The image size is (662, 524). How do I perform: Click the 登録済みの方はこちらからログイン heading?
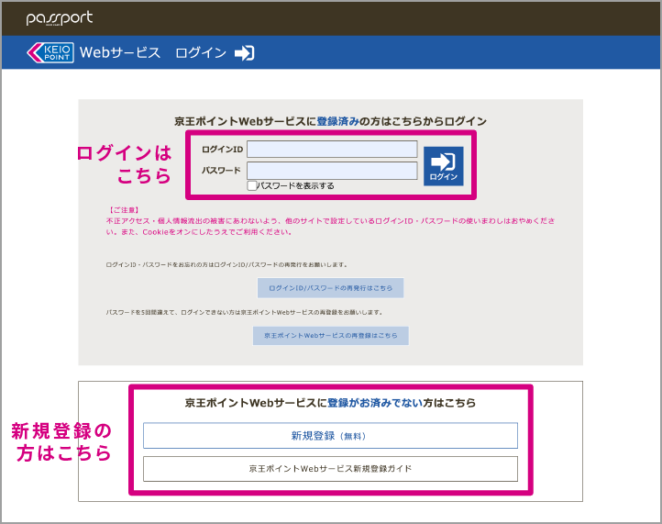[x=330, y=120]
